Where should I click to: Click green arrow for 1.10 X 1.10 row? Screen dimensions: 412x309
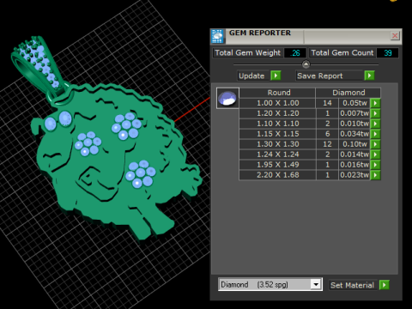pos(375,124)
